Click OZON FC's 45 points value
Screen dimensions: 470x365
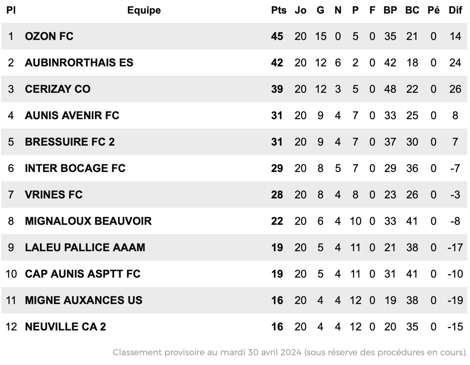click(277, 36)
